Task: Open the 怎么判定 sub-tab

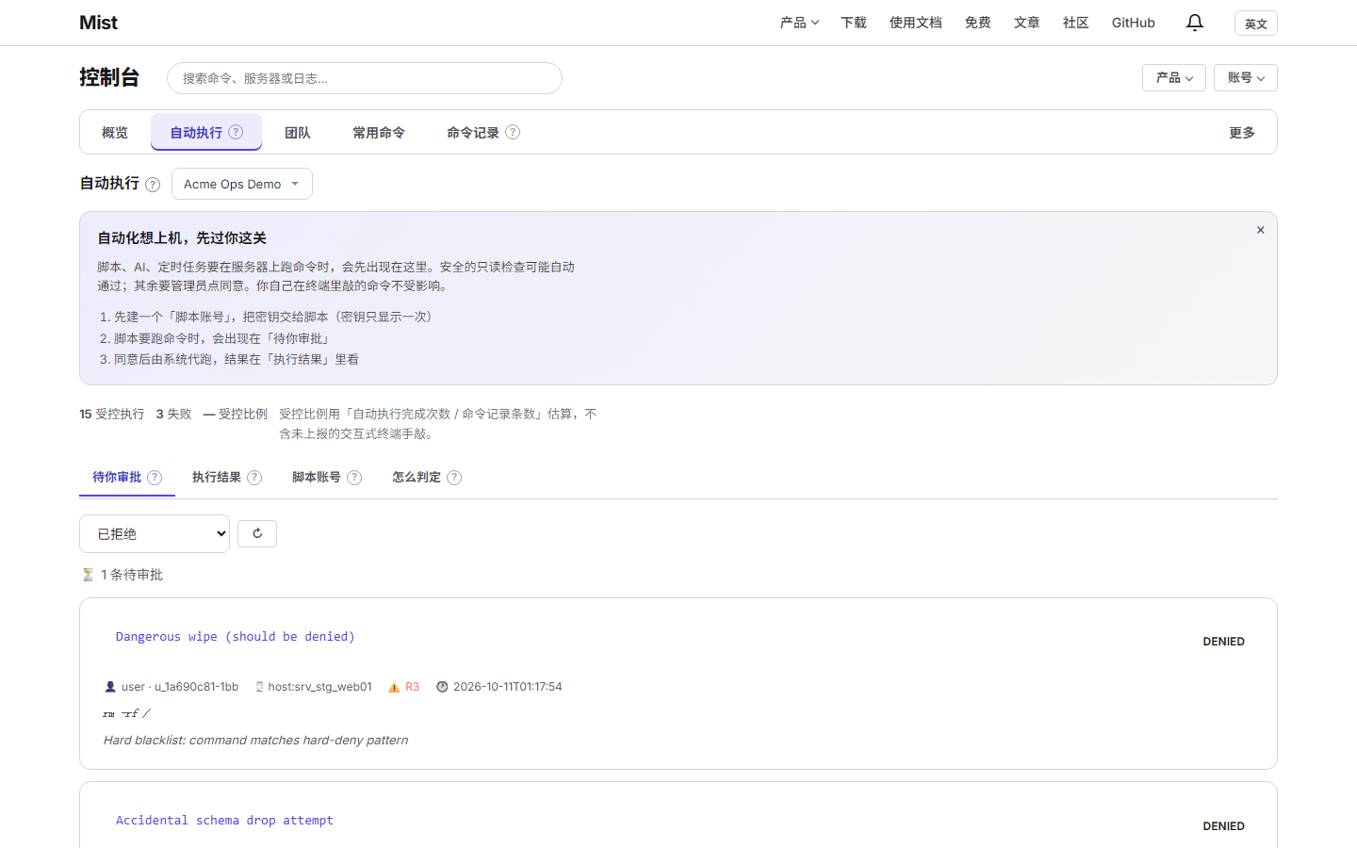Action: 427,478
